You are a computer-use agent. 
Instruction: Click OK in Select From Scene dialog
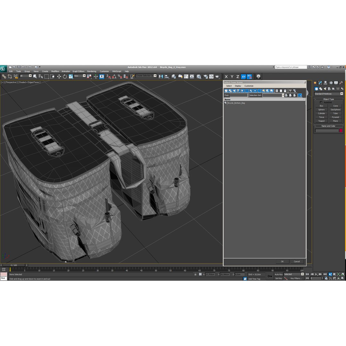(x=282, y=261)
